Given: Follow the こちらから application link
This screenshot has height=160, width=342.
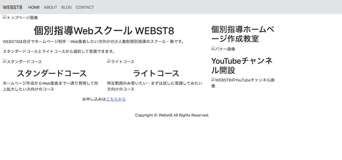Looking at the screenshot, I should pyautogui.click(x=116, y=99).
